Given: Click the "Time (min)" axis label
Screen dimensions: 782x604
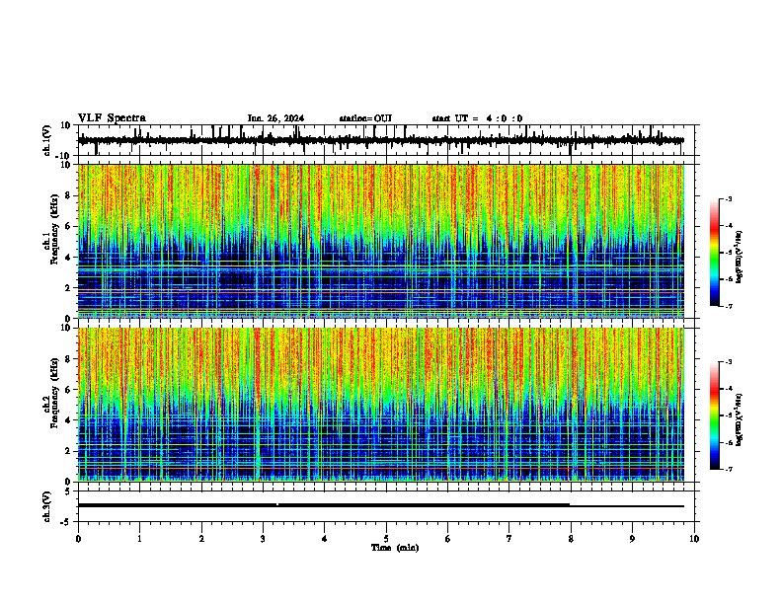Looking at the screenshot, I should tap(395, 548).
